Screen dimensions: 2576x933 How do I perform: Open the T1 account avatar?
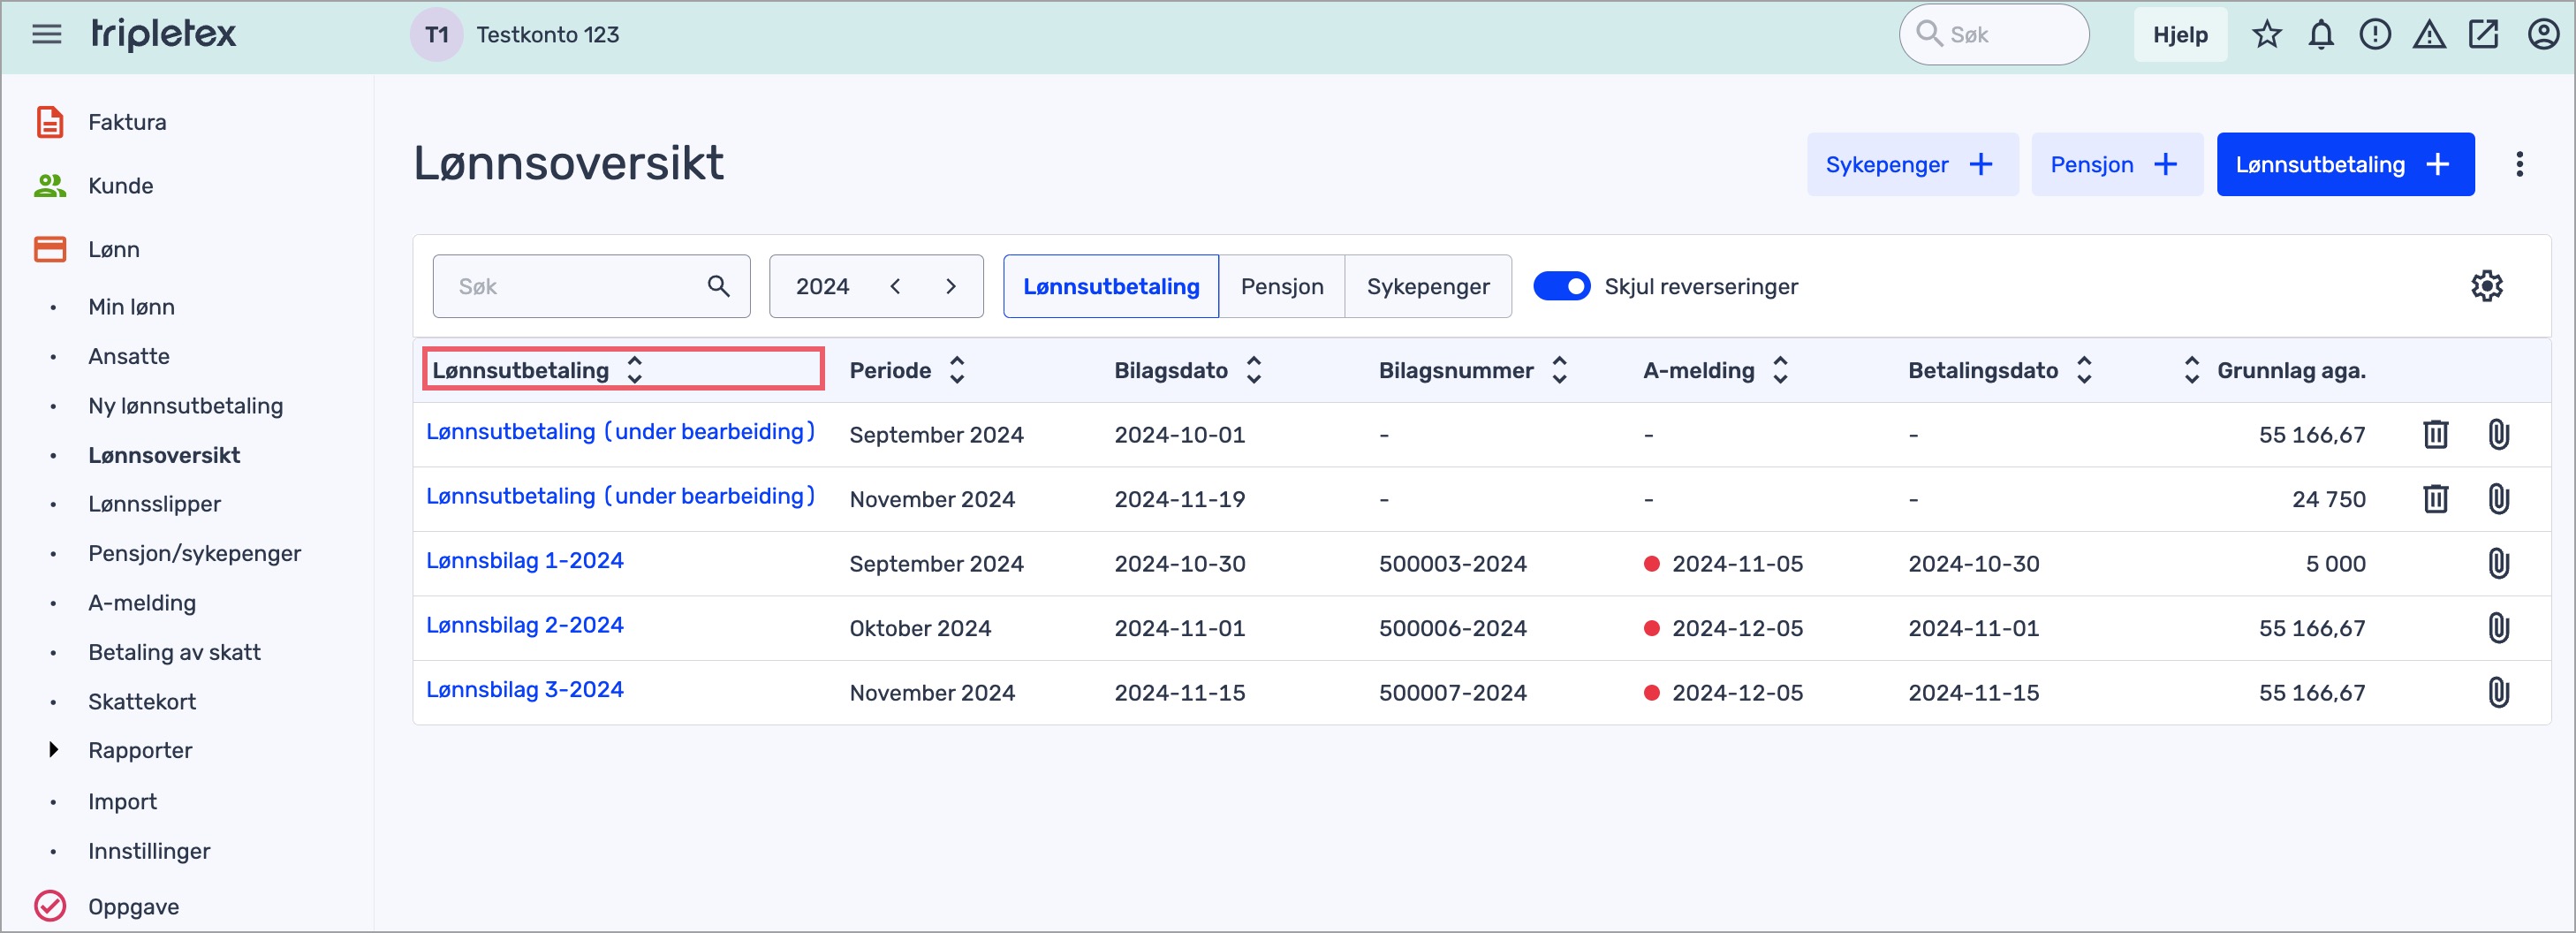pos(436,35)
